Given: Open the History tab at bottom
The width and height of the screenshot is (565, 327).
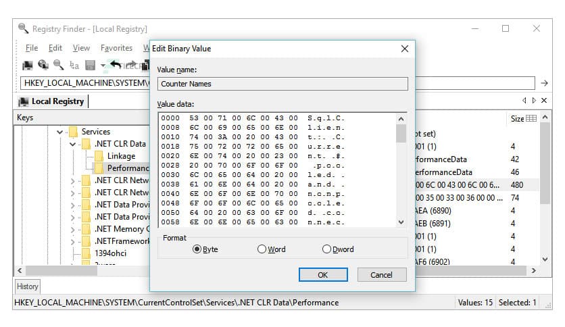Looking at the screenshot, I should point(28,286).
